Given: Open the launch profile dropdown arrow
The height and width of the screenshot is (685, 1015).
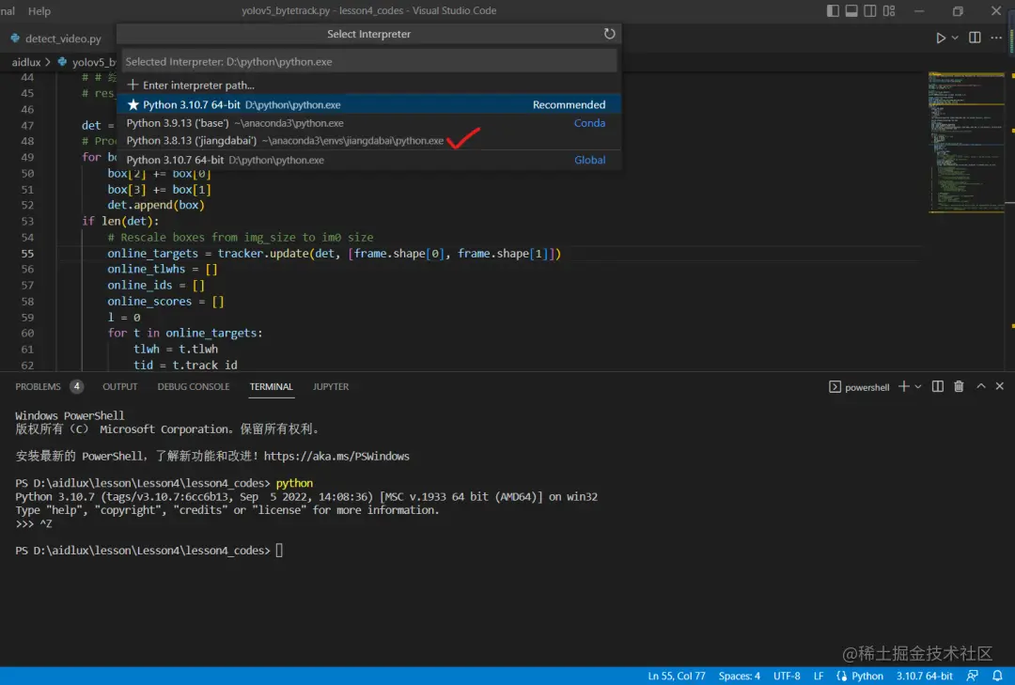Looking at the screenshot, I should point(918,386).
